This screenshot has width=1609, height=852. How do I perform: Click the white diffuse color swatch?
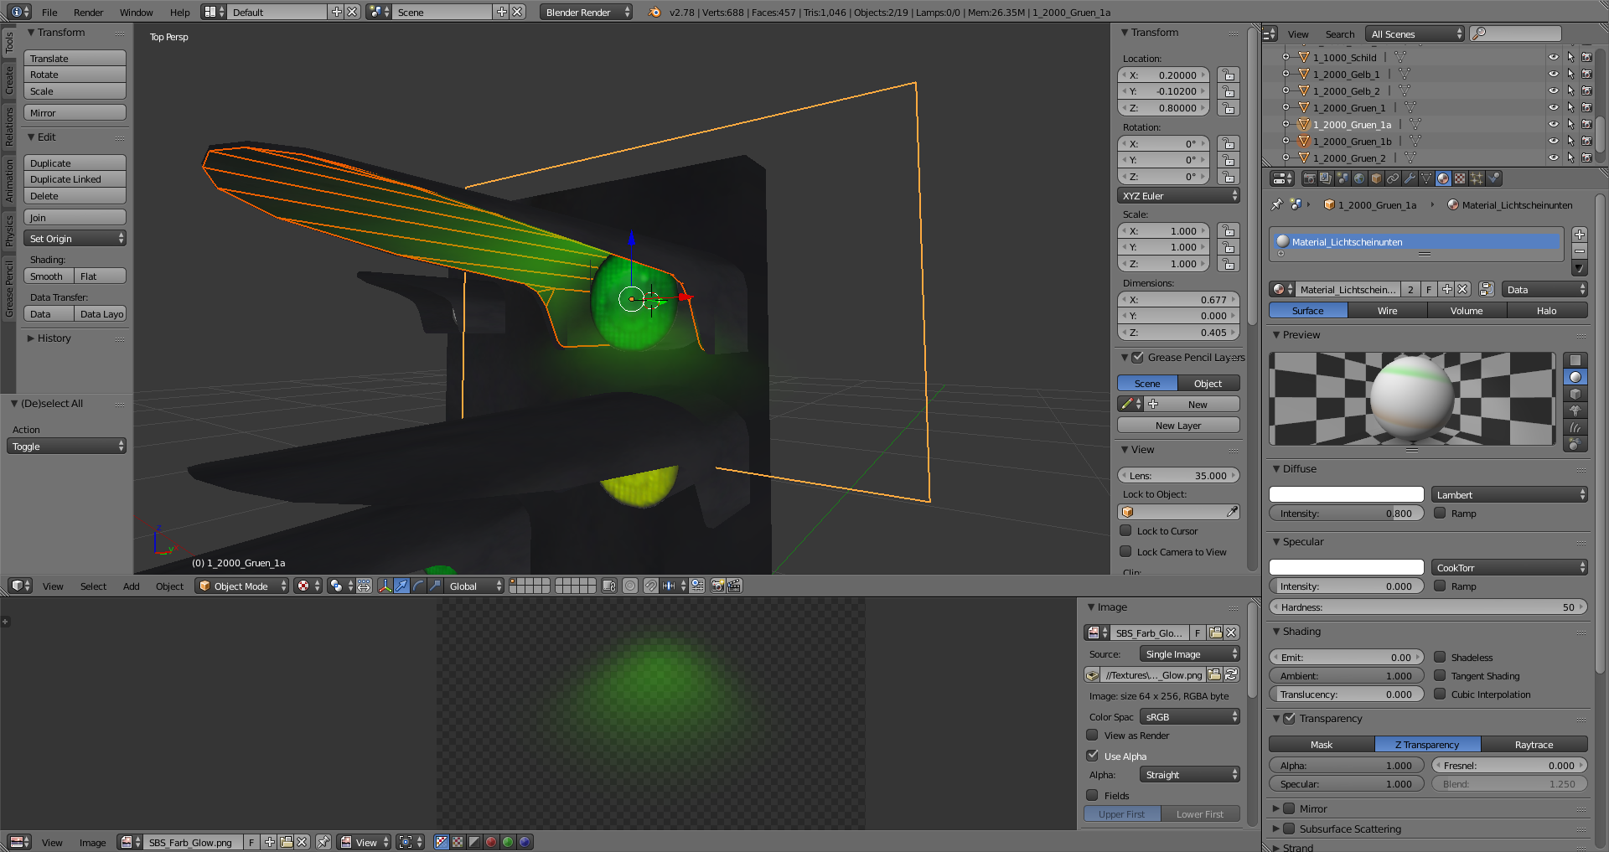click(x=1346, y=495)
